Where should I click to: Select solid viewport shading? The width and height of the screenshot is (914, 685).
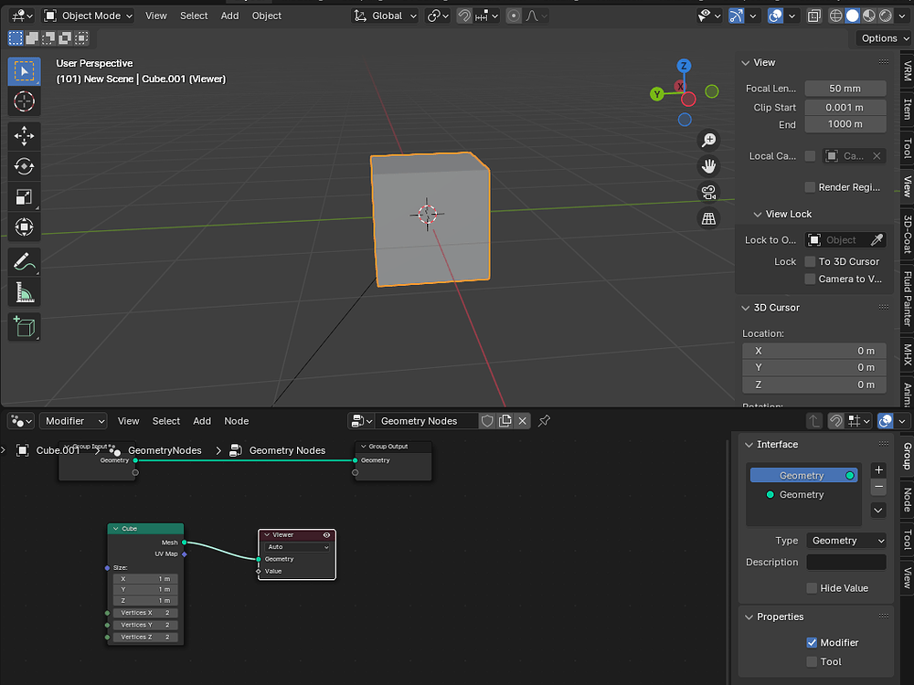coord(852,16)
